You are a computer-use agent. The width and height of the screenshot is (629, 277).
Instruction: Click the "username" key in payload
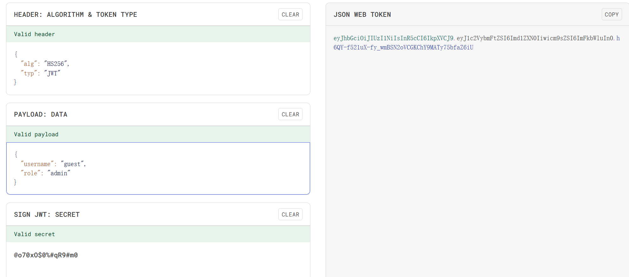click(37, 164)
